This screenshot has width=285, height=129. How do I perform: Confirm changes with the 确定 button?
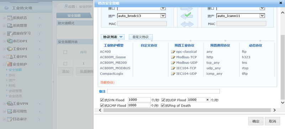coord(255,121)
